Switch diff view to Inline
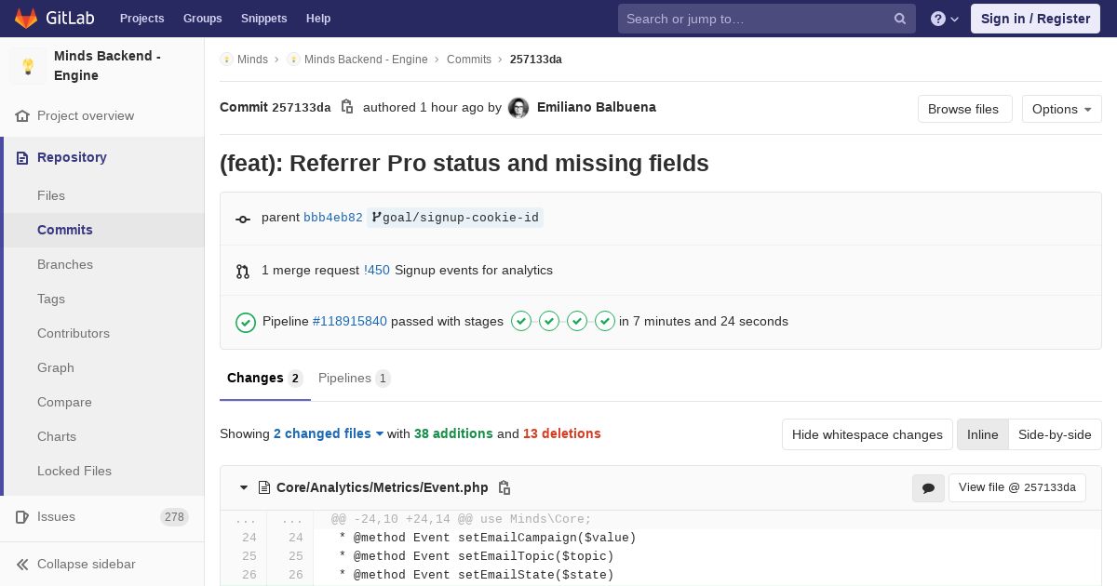The image size is (1117, 586). click(x=982, y=434)
